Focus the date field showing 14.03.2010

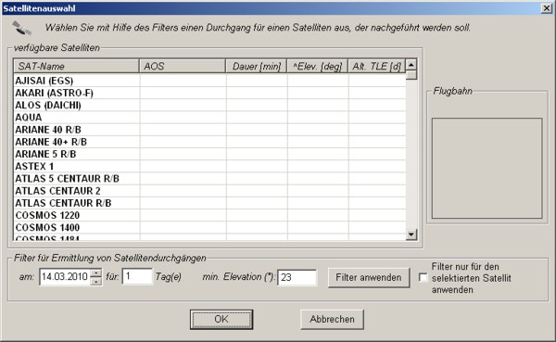[65, 277]
